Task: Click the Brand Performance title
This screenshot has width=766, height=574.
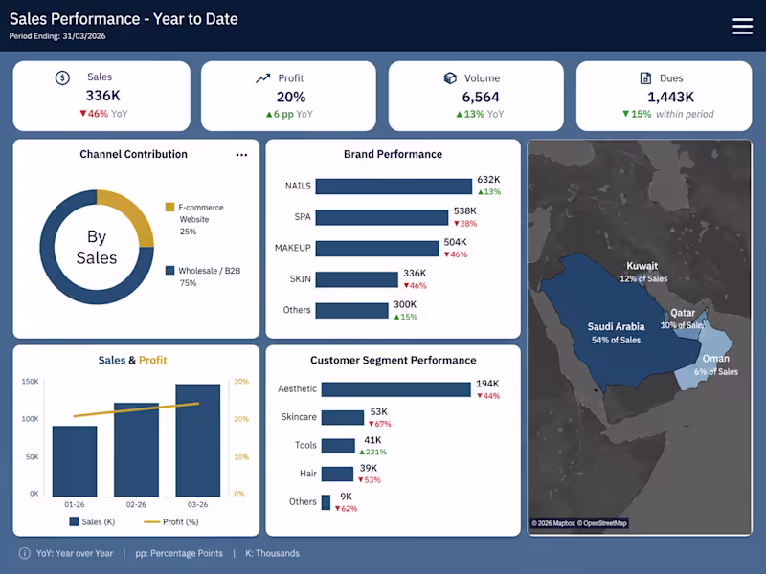Action: (x=393, y=154)
